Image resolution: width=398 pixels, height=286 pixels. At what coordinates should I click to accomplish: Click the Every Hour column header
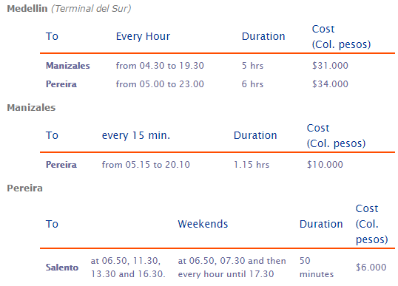point(143,36)
